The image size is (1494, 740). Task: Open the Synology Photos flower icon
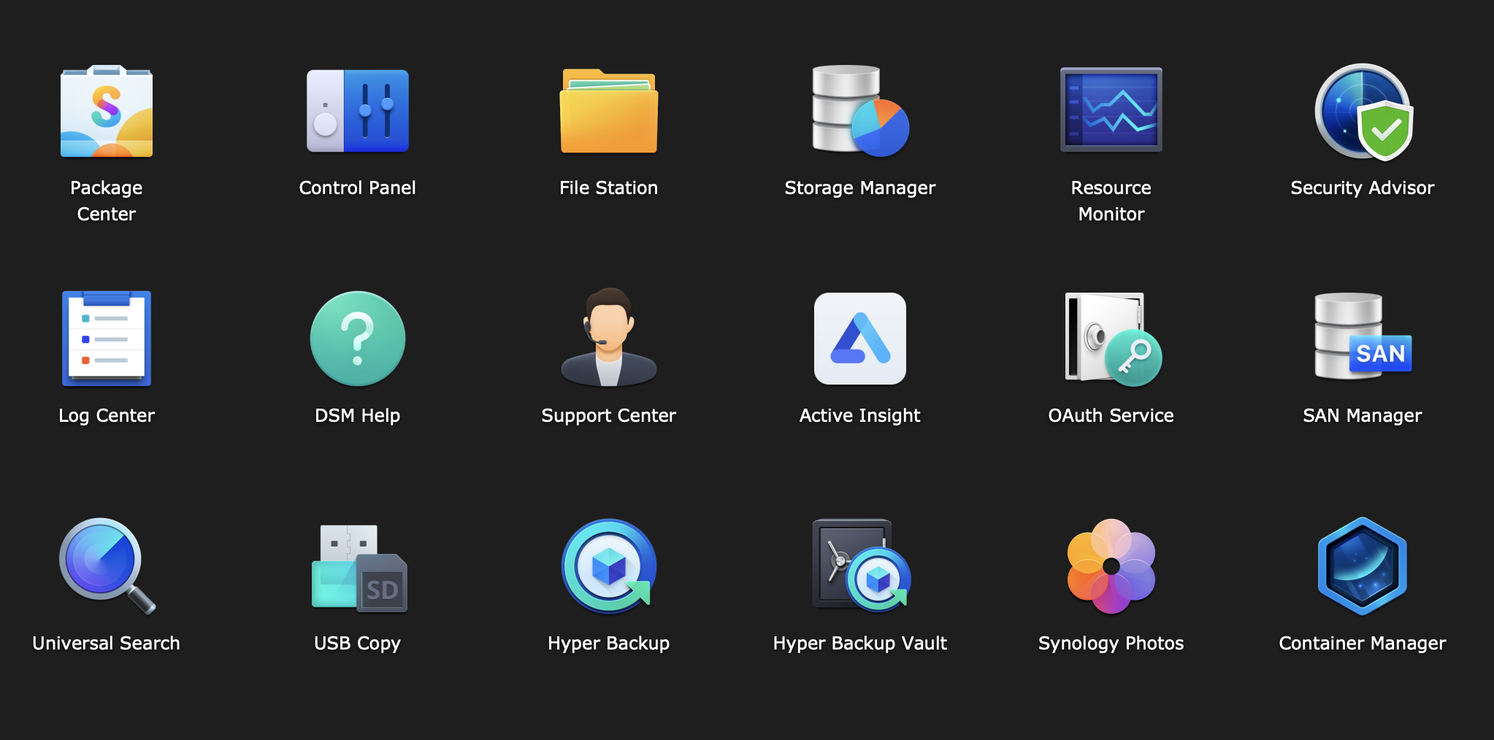point(1111,566)
